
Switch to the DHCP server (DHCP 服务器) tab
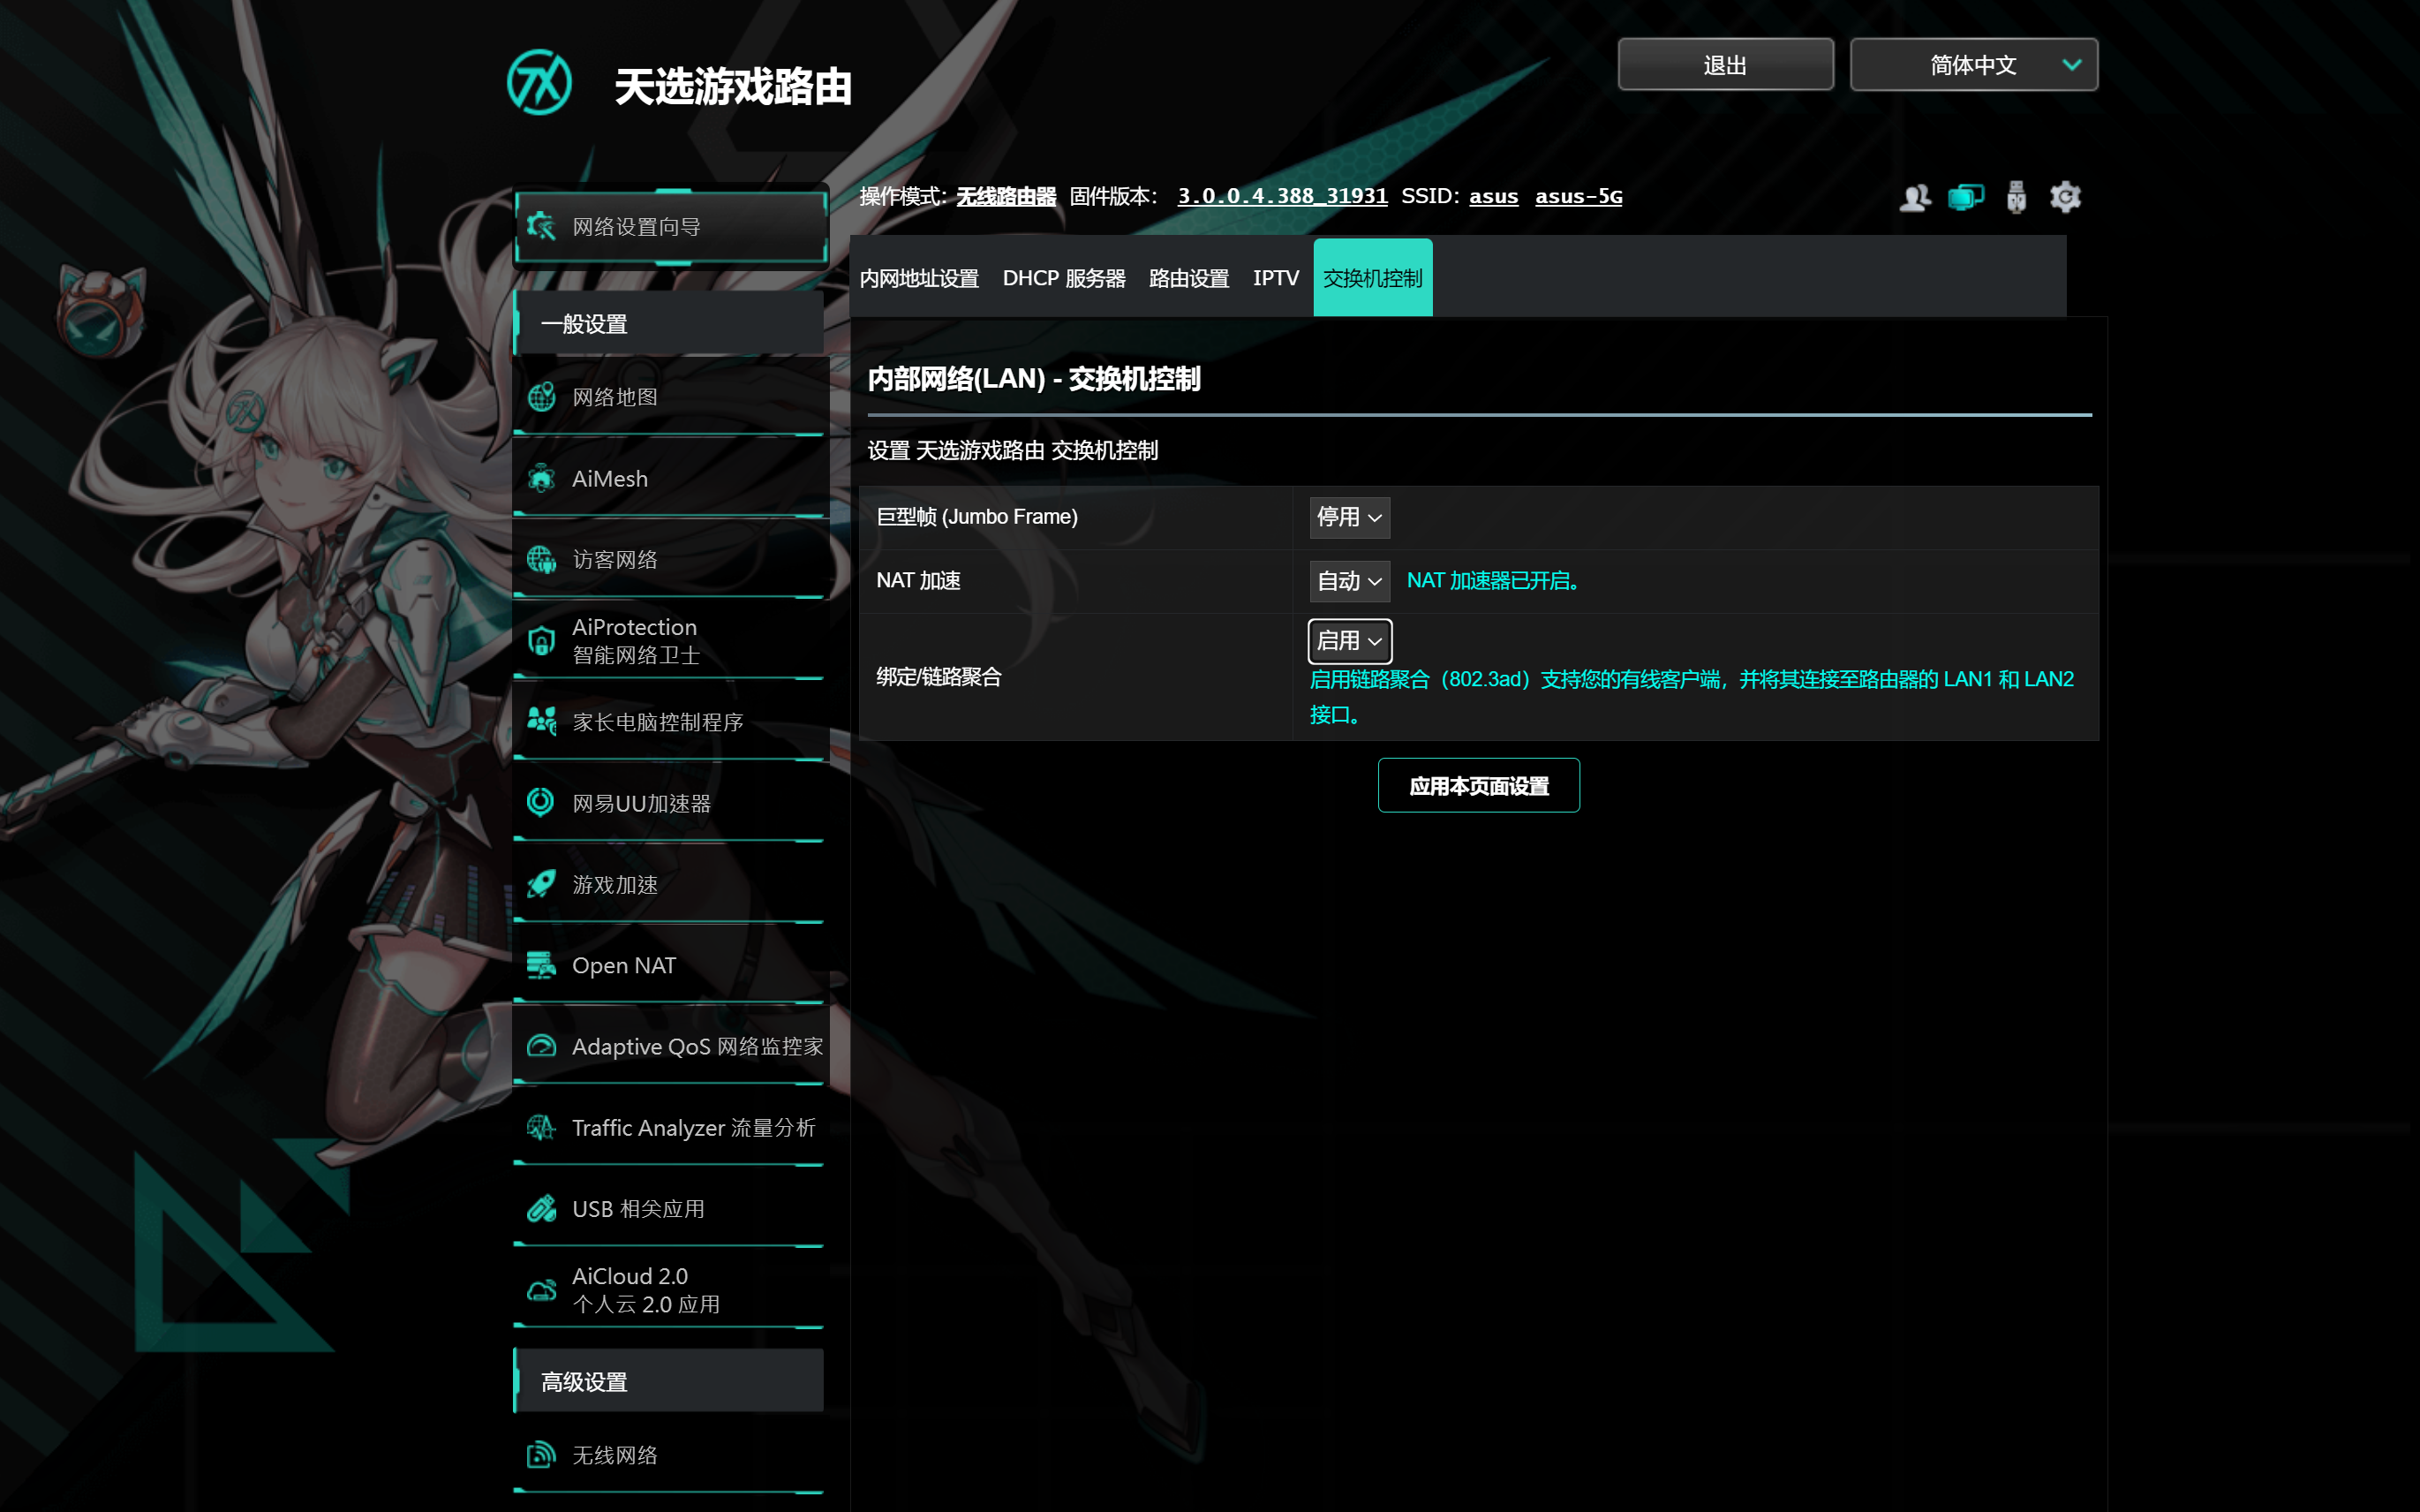pos(1064,278)
